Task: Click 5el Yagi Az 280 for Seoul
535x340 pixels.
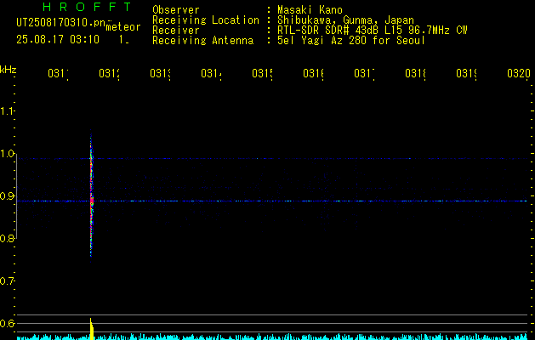Action: click(351, 41)
